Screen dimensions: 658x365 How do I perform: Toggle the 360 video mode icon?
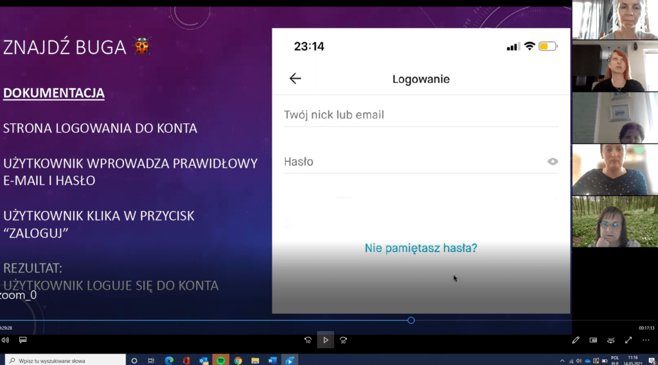click(610, 340)
